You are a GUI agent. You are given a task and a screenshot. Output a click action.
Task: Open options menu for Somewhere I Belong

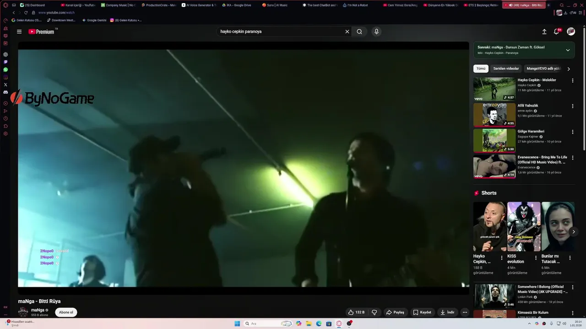pos(572,287)
